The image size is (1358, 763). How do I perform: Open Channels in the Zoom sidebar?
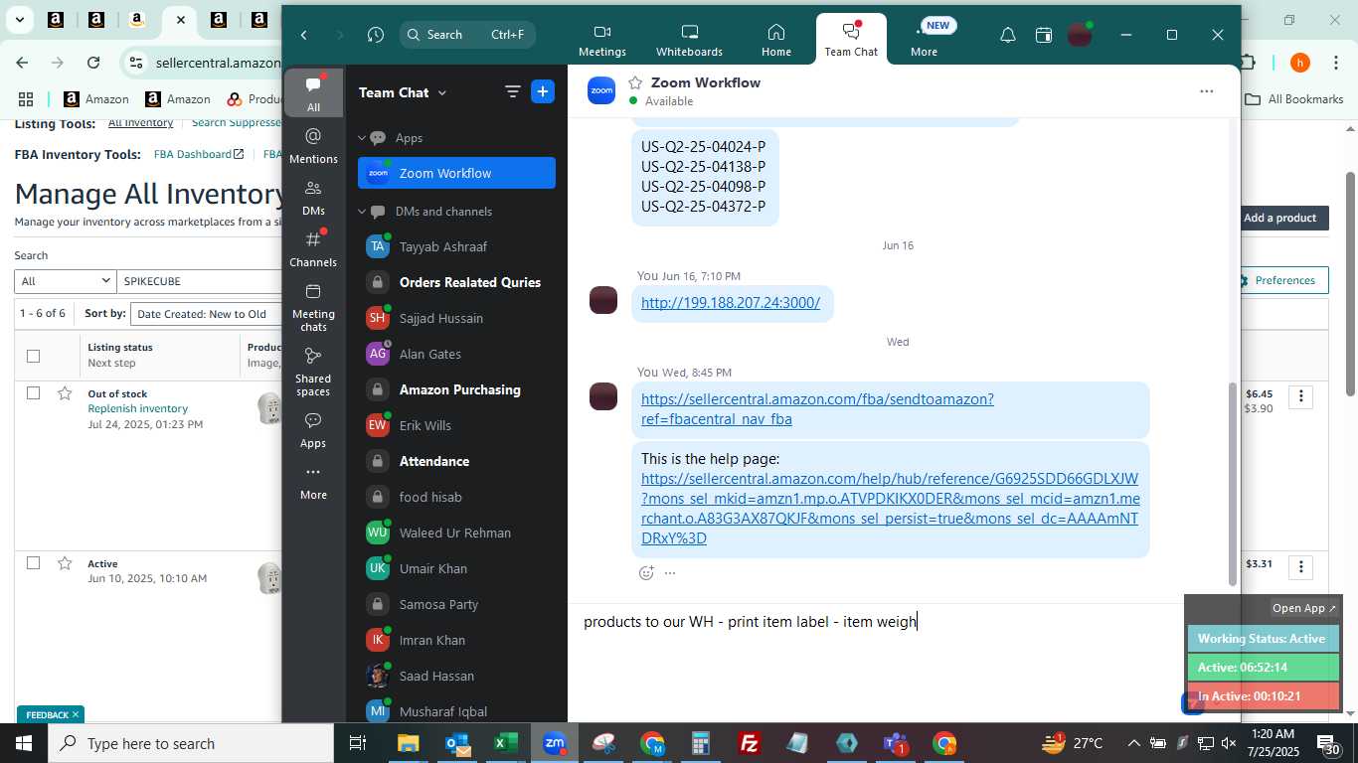coord(313,248)
